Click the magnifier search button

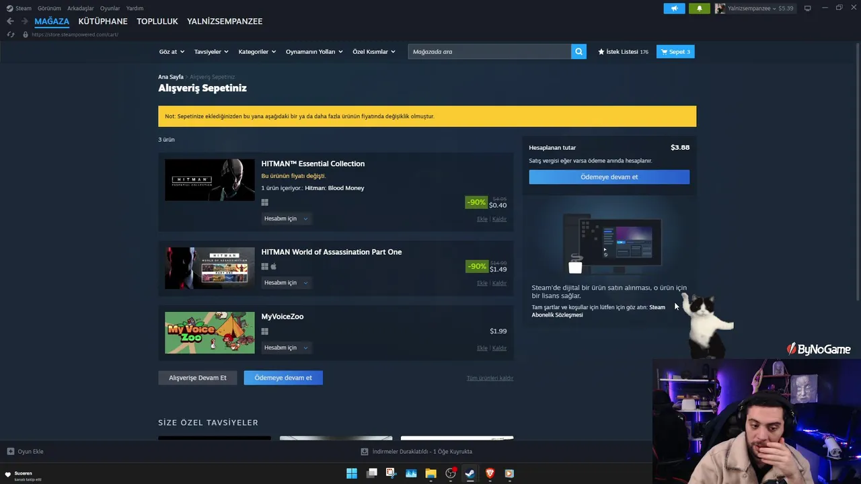578,52
